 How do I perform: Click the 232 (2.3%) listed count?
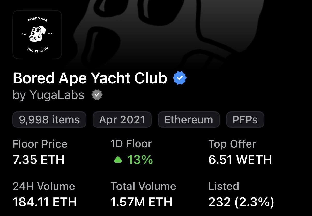point(241,202)
